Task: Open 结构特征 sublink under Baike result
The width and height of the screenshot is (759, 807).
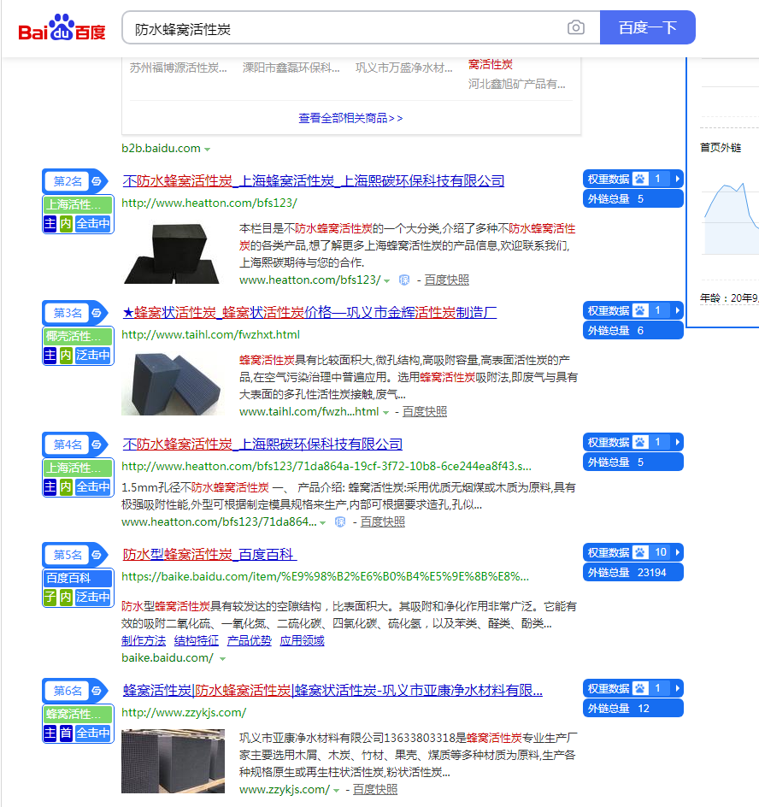Action: [196, 641]
